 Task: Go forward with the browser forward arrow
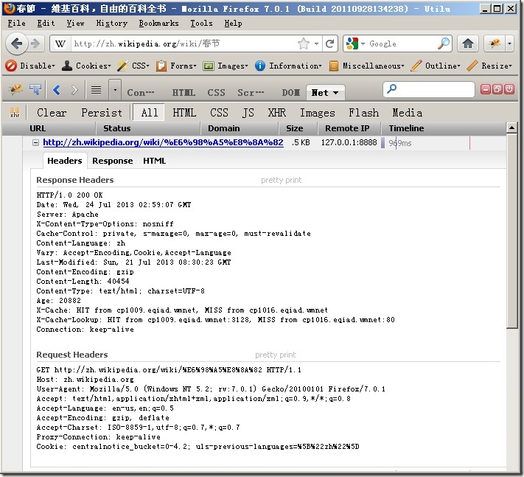click(35, 43)
